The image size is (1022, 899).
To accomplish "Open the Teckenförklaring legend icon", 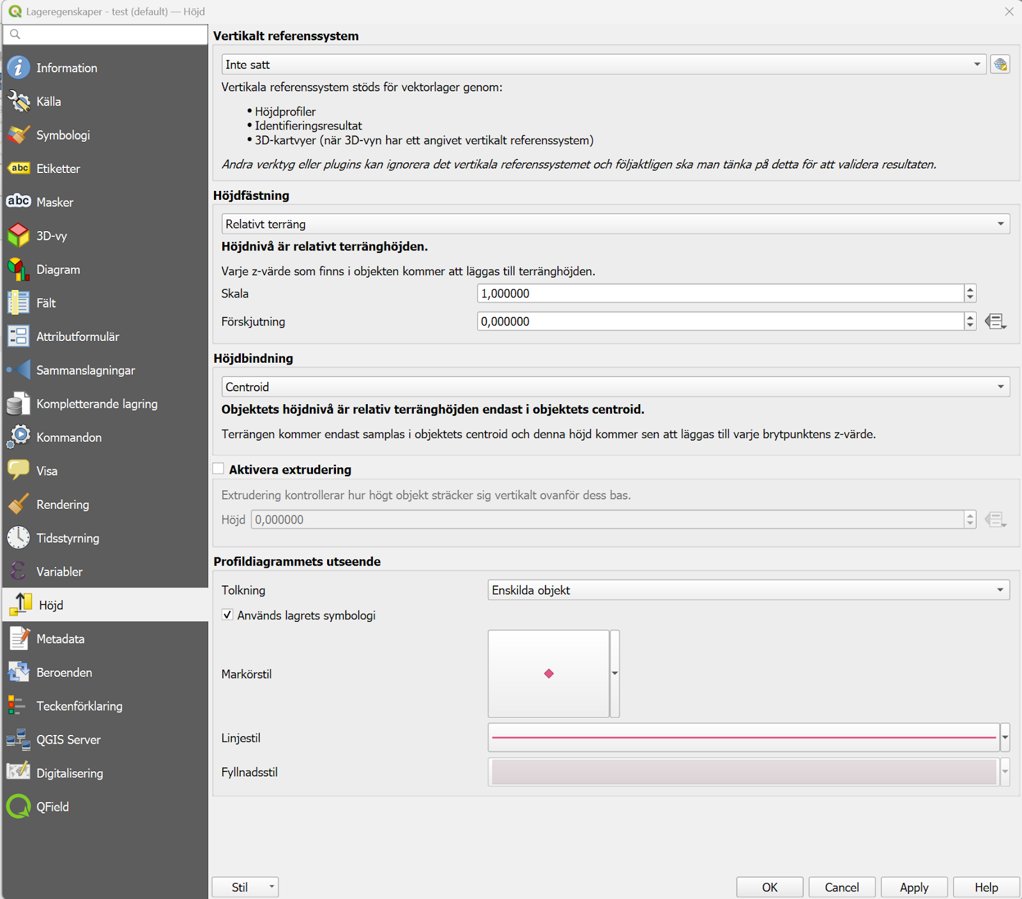I will [17, 706].
